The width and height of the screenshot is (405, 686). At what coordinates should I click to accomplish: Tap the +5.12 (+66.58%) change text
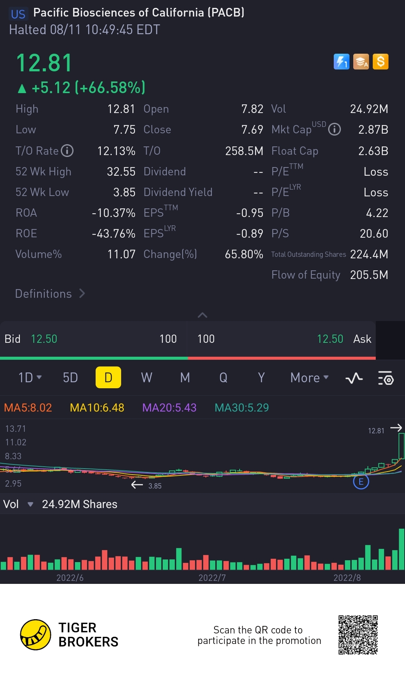tap(81, 88)
